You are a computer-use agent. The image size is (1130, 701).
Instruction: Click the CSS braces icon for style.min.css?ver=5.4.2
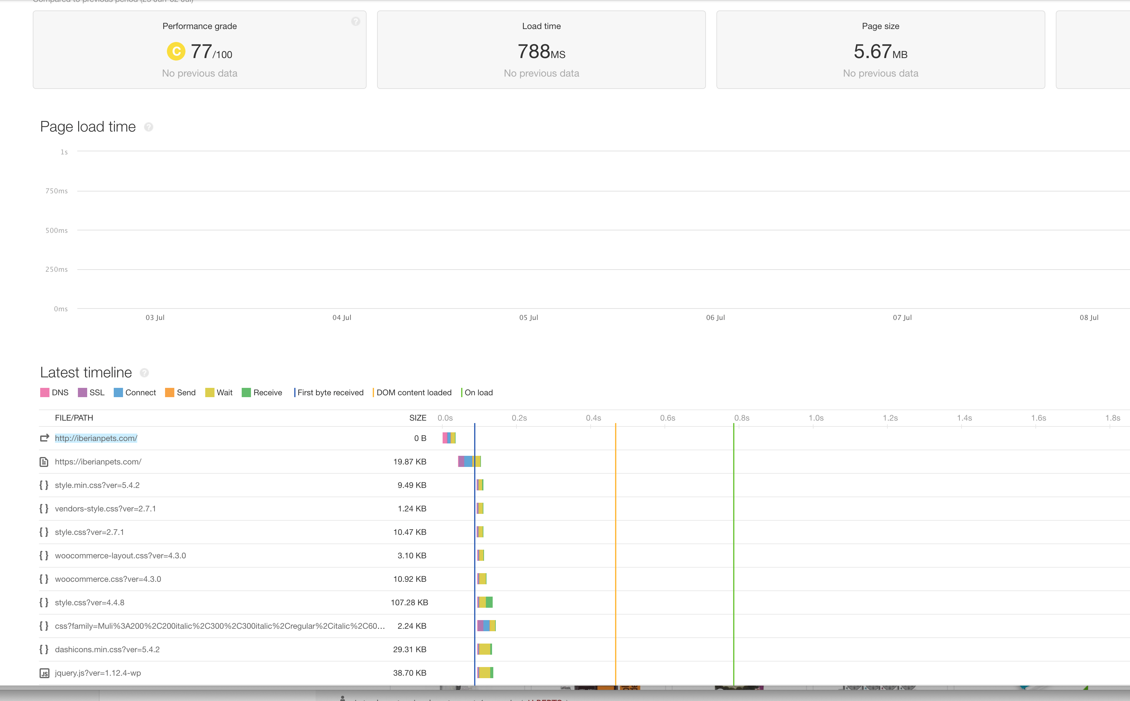(44, 485)
